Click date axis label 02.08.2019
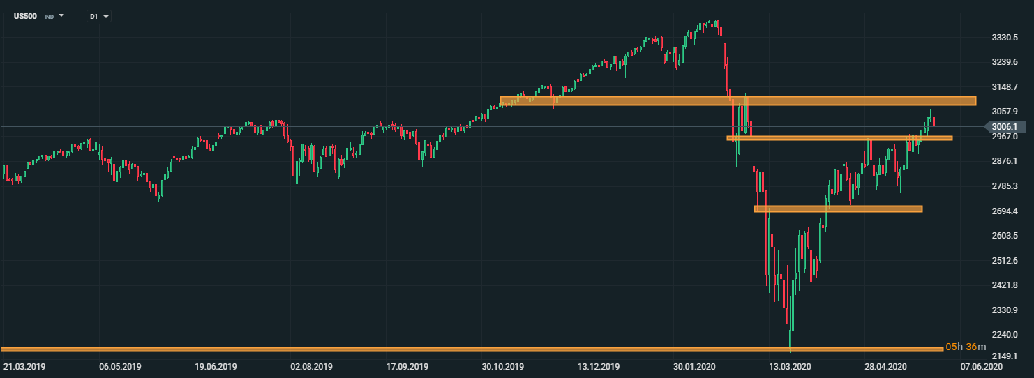Image resolution: width=1034 pixels, height=378 pixels. [x=312, y=366]
